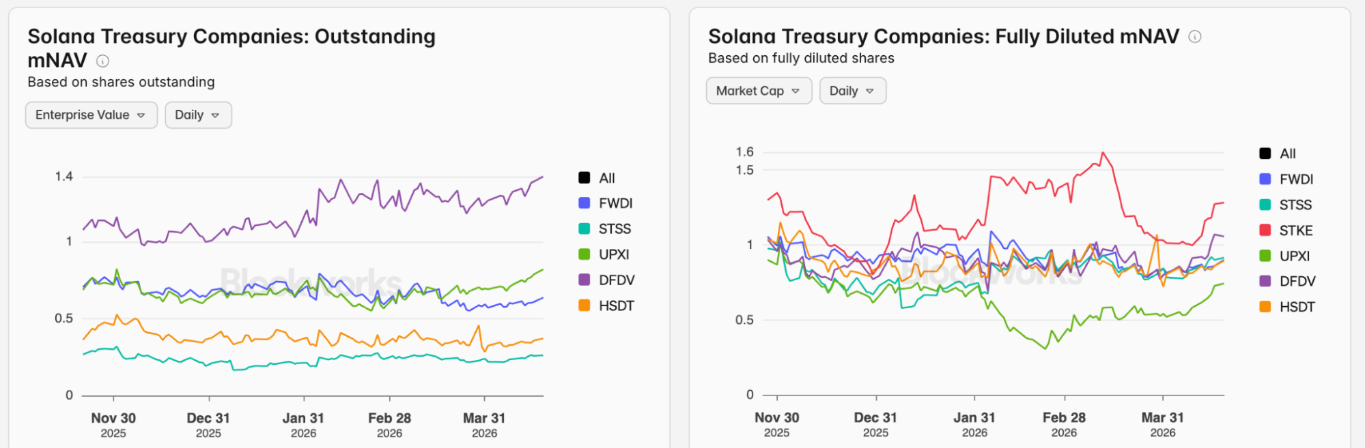Expand the Daily dropdown in the left chart

(x=197, y=115)
